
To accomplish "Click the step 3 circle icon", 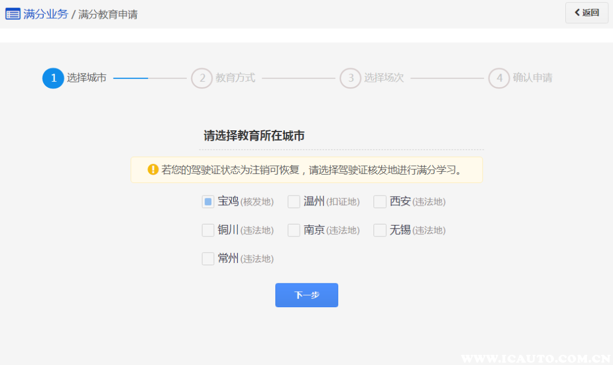I will coord(350,78).
